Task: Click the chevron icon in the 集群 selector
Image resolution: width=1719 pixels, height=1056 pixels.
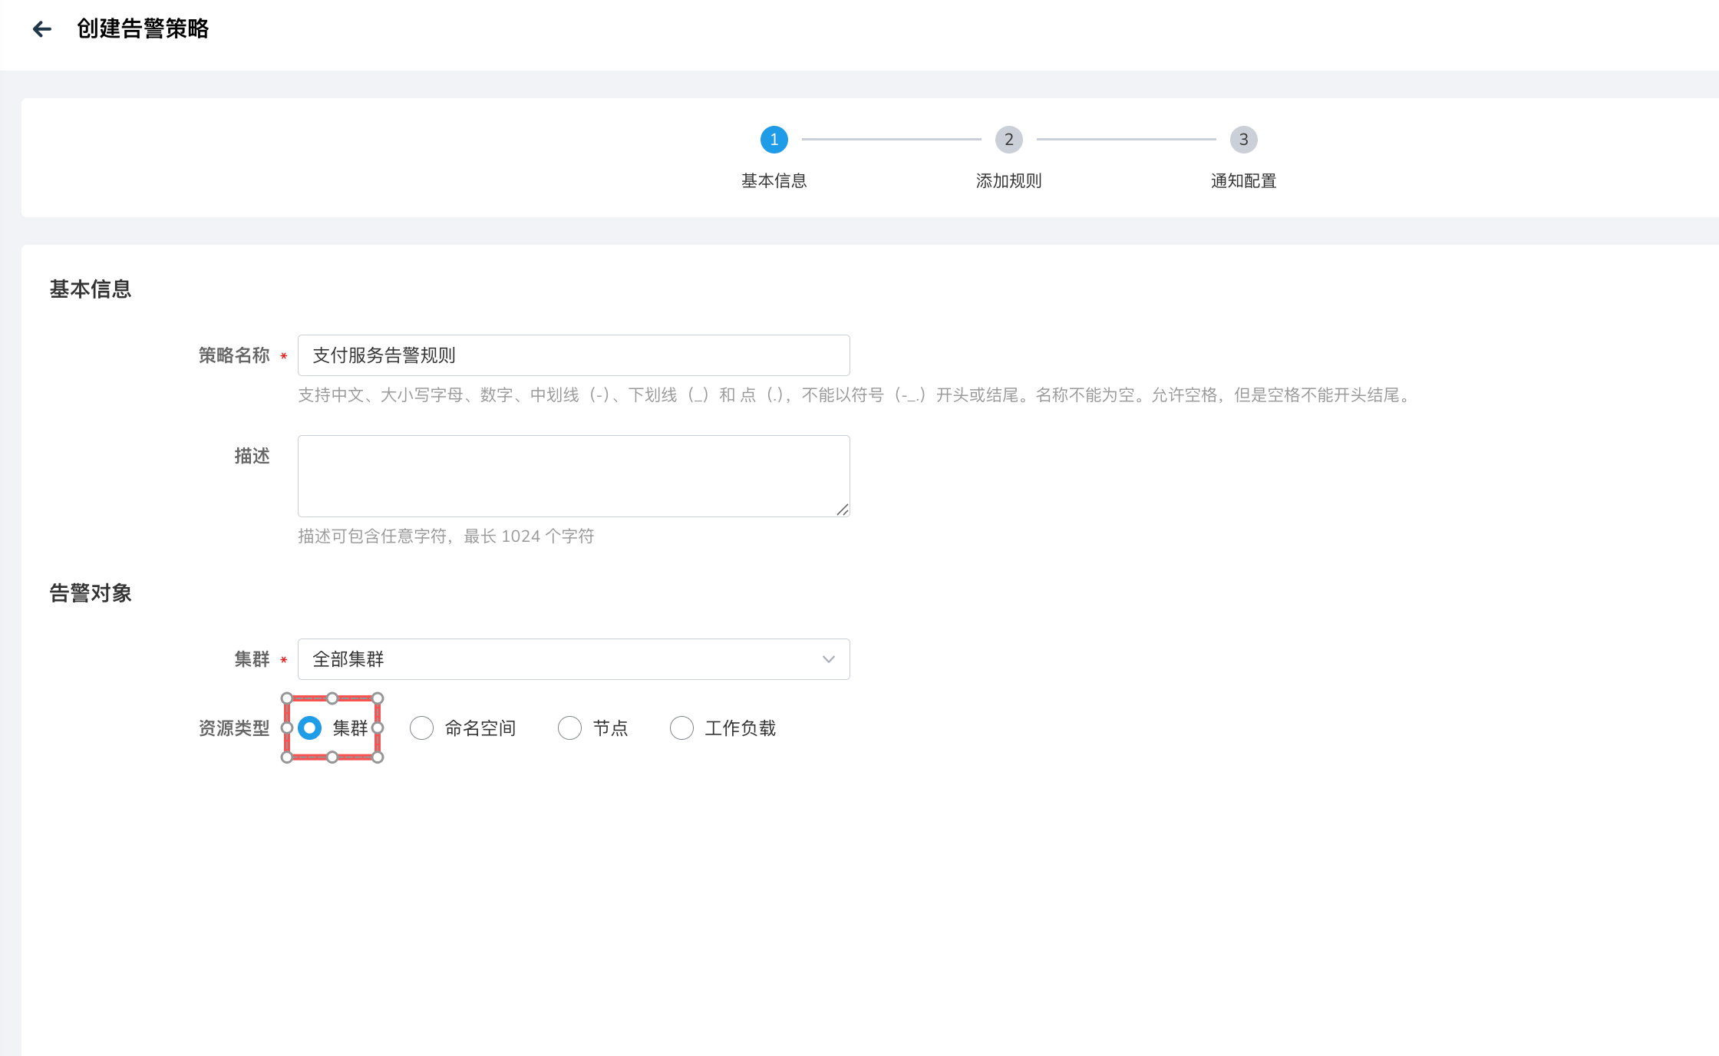Action: tap(827, 658)
